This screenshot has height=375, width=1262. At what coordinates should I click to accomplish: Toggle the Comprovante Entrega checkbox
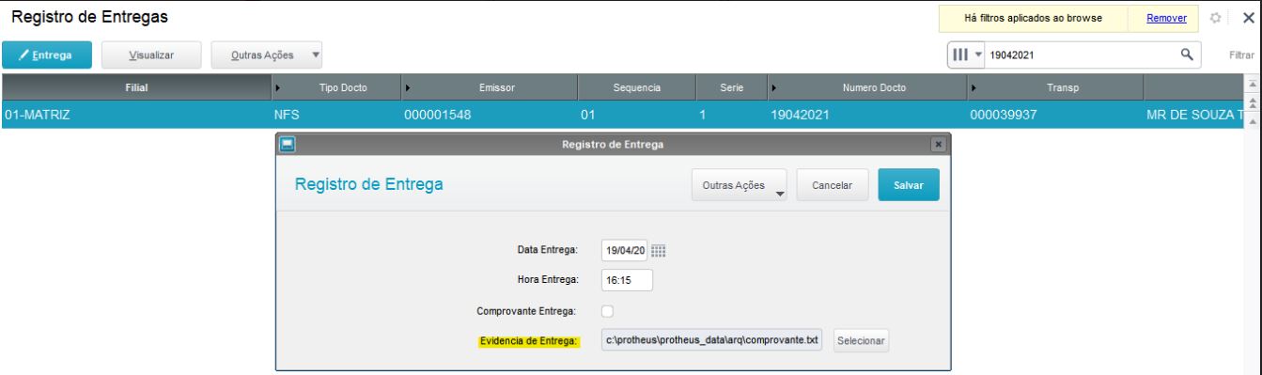pos(608,310)
